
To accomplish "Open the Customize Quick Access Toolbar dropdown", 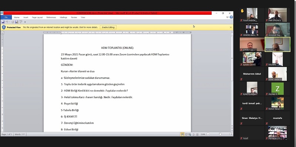I will coord(25,22).
